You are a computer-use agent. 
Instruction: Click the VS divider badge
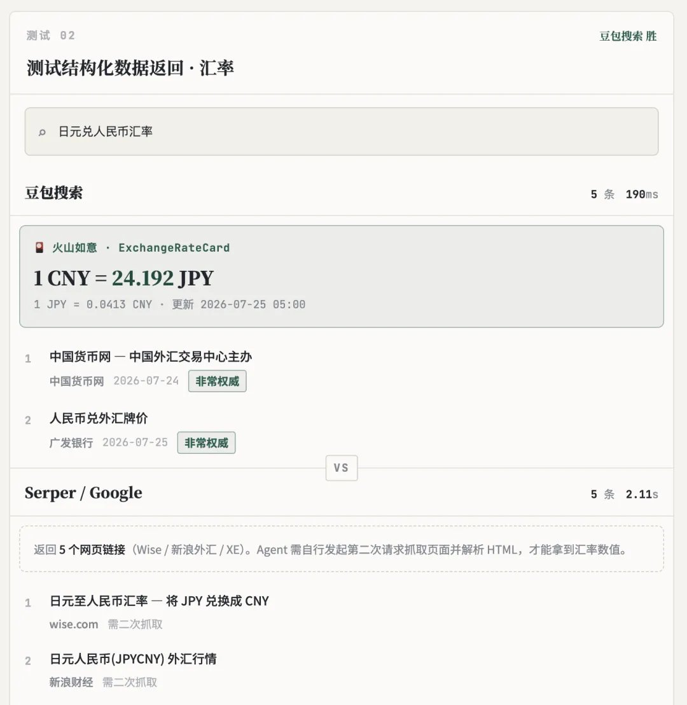pyautogui.click(x=342, y=468)
